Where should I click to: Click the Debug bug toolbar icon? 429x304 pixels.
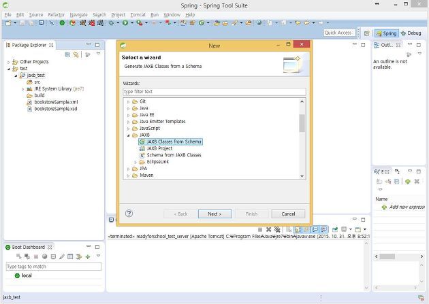click(x=112, y=23)
